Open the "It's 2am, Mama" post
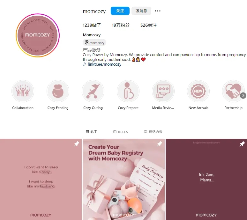The height and width of the screenshot is (220, 247). 206,179
